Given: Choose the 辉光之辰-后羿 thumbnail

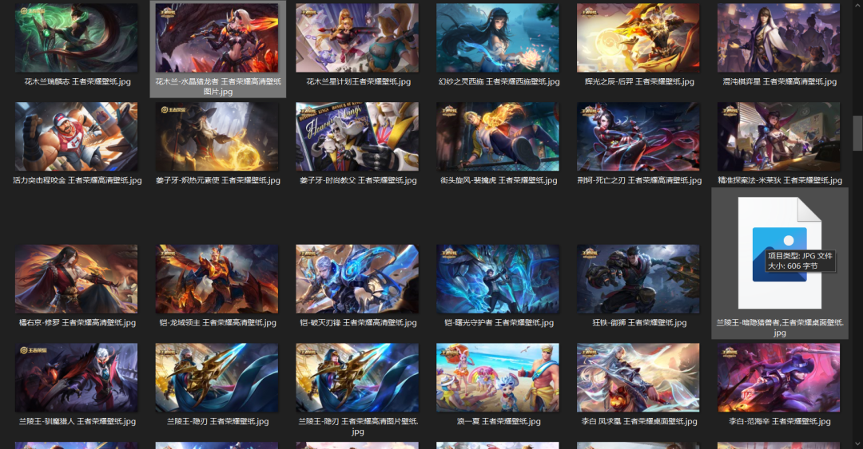Looking at the screenshot, I should (x=638, y=38).
